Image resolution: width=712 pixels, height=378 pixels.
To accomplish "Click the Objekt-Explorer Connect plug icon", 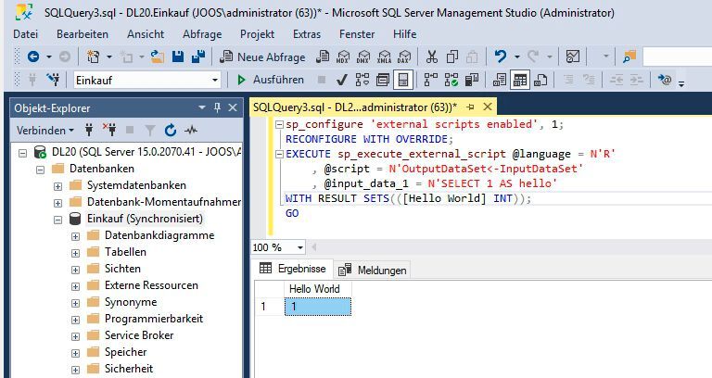I will point(89,131).
